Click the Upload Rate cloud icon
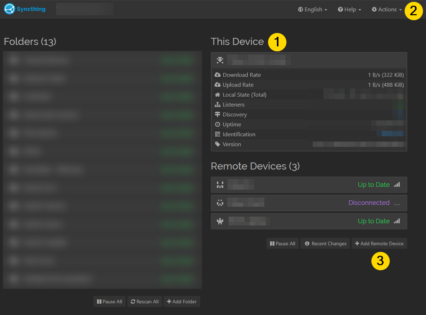426x315 pixels. point(218,85)
